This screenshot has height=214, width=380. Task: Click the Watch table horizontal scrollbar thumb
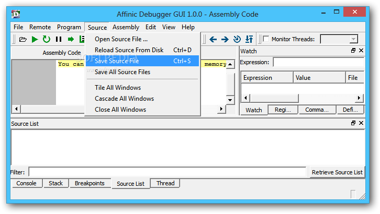click(x=274, y=98)
